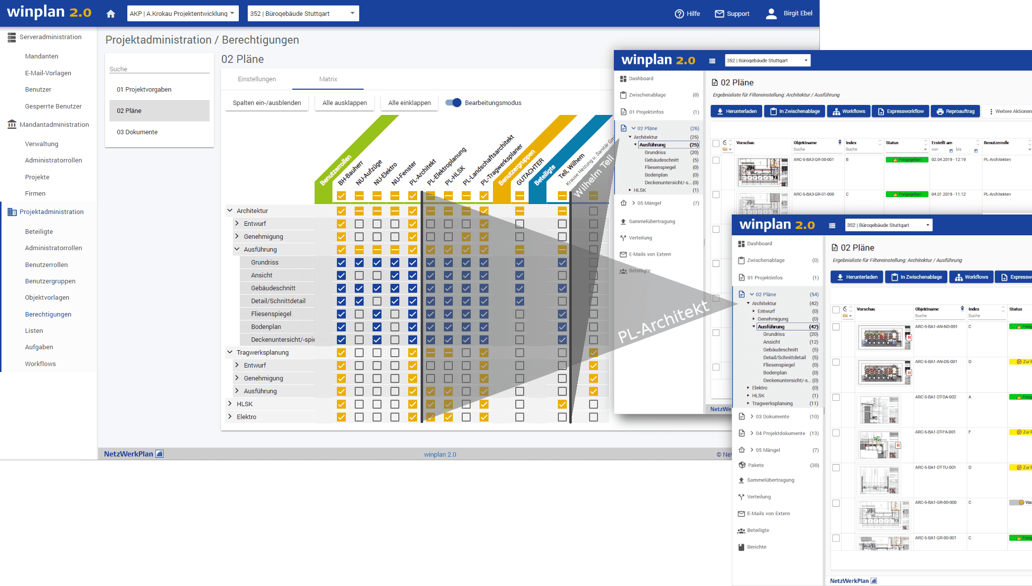Open the Birgit Ebel user avatar
Viewport: 1032px width, 586px height.
pyautogui.click(x=771, y=14)
